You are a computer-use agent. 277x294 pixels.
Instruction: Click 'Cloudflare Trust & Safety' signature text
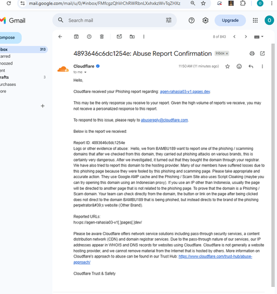coord(94,273)
